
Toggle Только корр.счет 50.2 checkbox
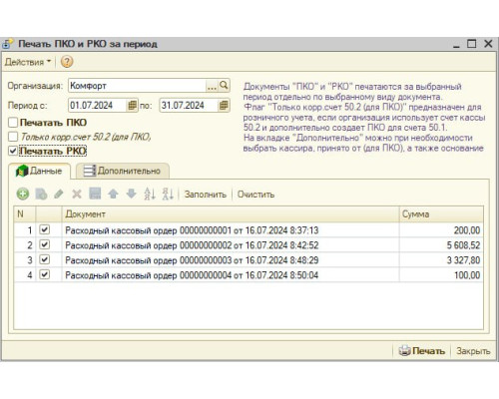point(13,137)
